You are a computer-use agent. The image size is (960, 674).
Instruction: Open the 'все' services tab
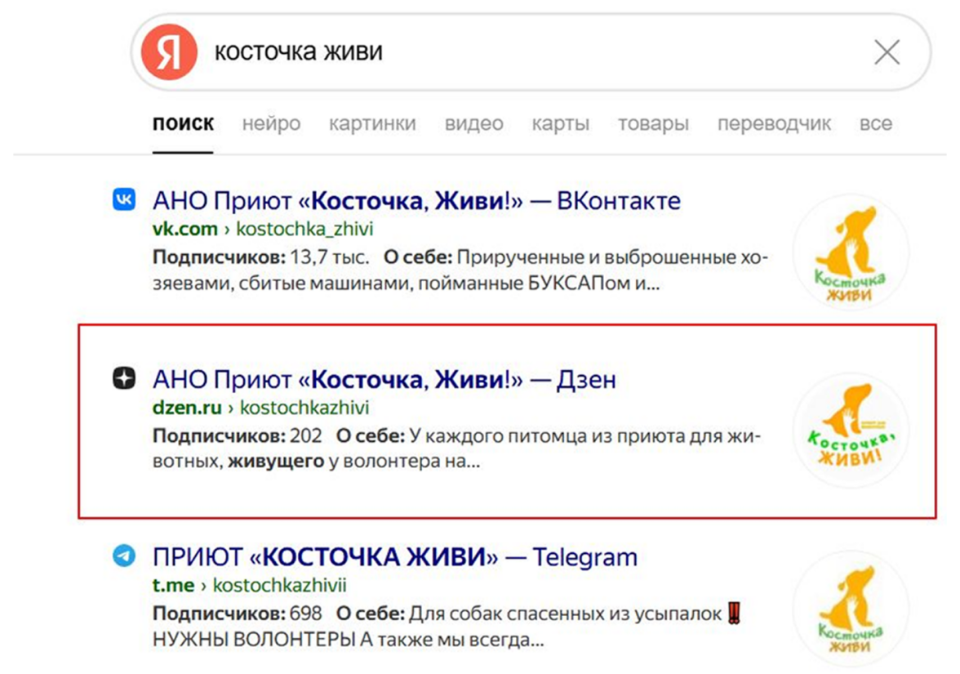tap(875, 123)
